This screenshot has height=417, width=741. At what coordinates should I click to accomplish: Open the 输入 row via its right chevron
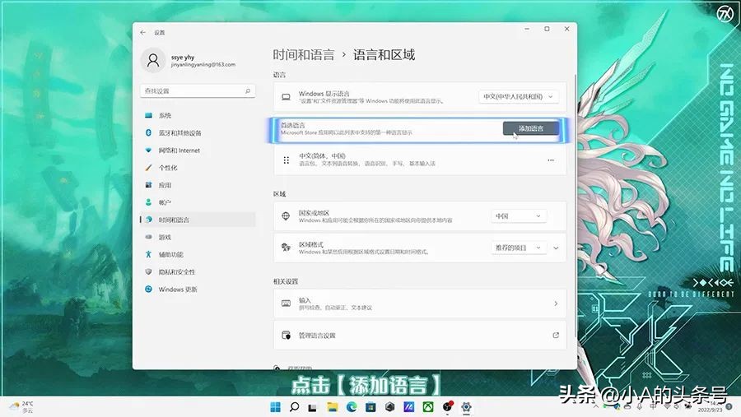click(x=556, y=303)
